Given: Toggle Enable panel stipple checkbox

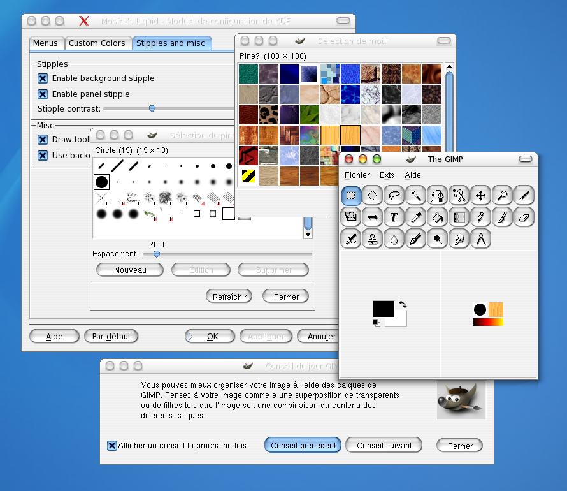Looking at the screenshot, I should tap(43, 94).
